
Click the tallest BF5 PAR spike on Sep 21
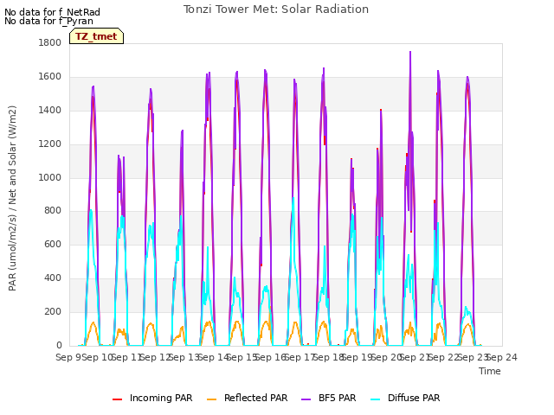point(410,52)
